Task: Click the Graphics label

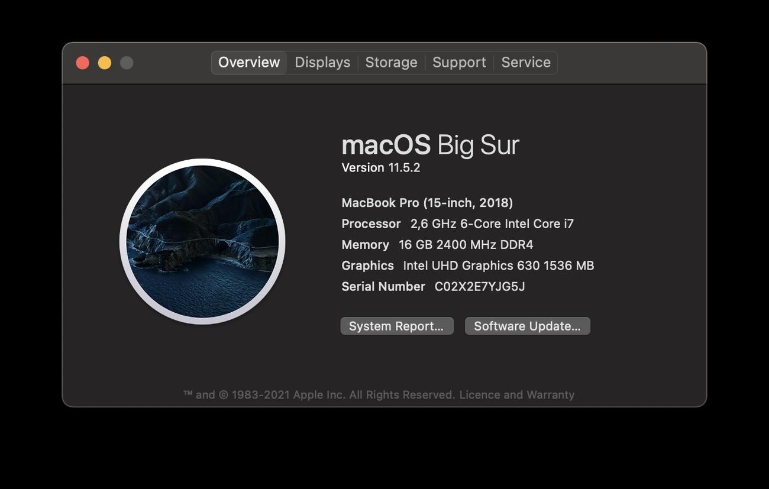Action: [x=367, y=265]
